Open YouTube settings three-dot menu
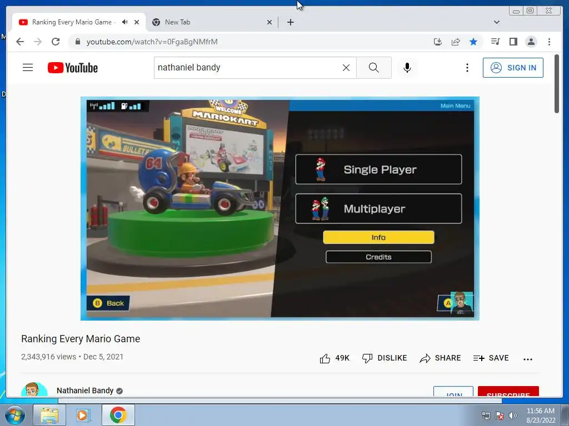The height and width of the screenshot is (426, 569). tap(467, 68)
